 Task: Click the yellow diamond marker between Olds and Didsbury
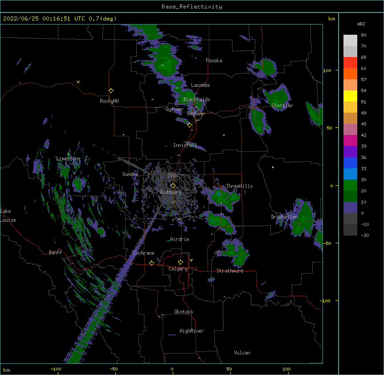[173, 186]
